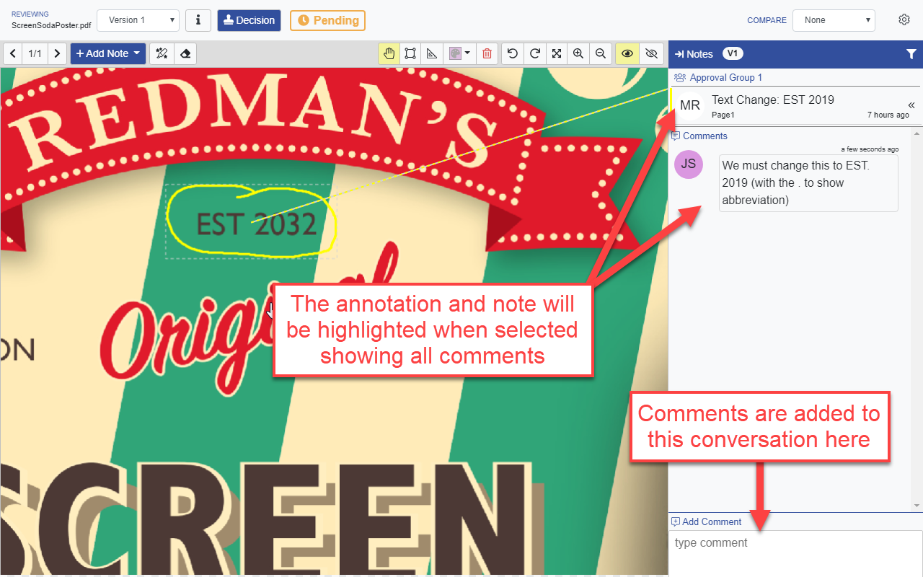The width and height of the screenshot is (923, 577).
Task: Open the Version 1 dropdown
Action: (138, 20)
